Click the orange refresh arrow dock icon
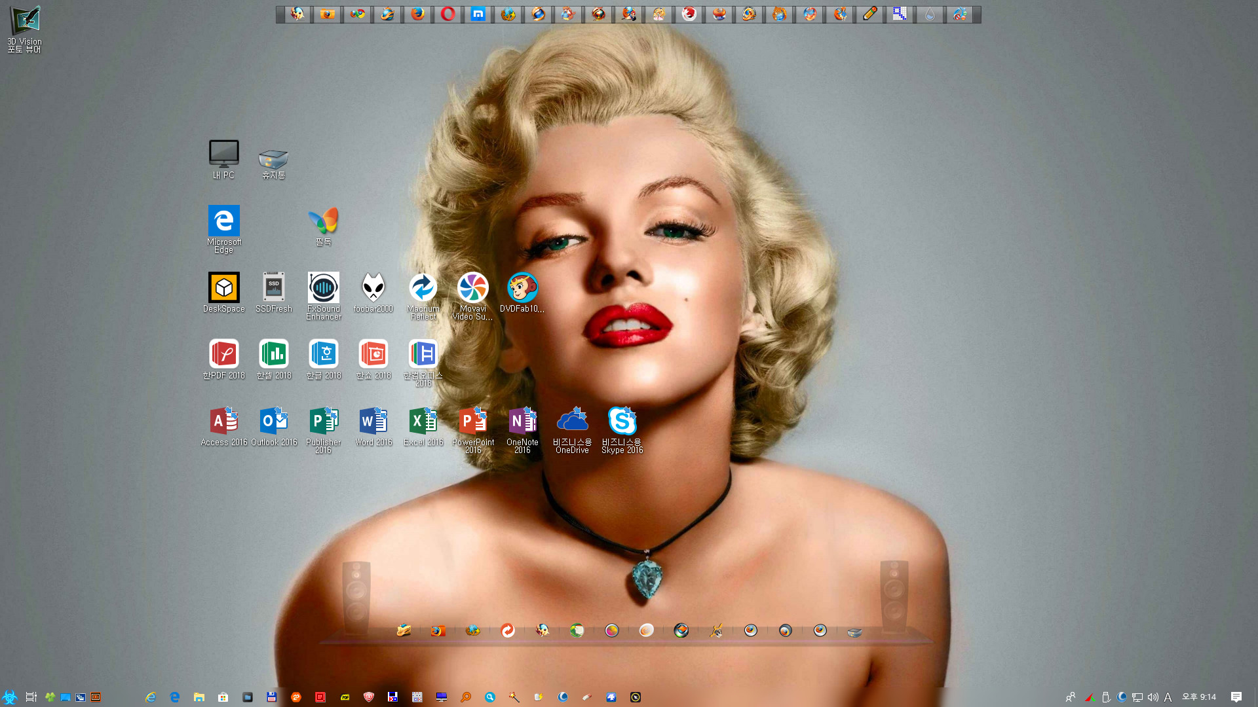Screen dimensions: 1258x707 coord(508,630)
